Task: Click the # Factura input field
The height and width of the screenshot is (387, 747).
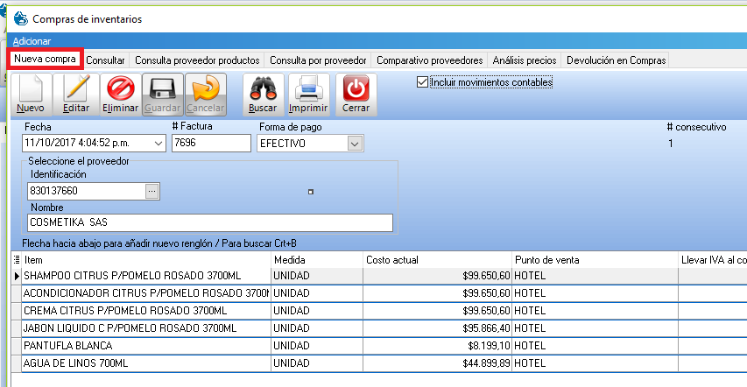Action: [211, 143]
